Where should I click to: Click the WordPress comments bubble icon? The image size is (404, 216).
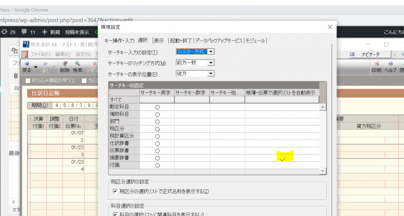point(24,32)
